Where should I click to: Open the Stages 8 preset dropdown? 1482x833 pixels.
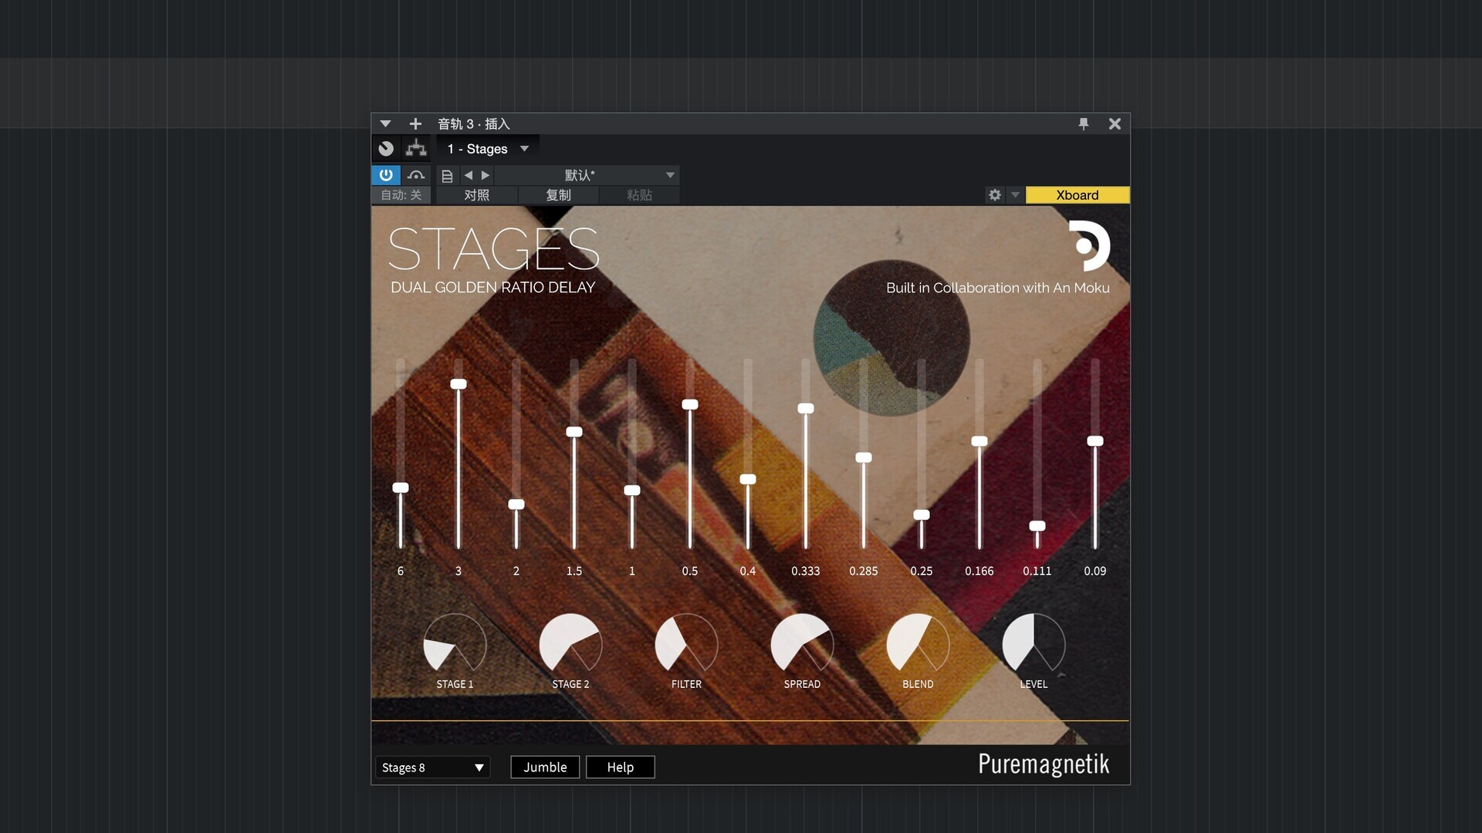coord(433,767)
